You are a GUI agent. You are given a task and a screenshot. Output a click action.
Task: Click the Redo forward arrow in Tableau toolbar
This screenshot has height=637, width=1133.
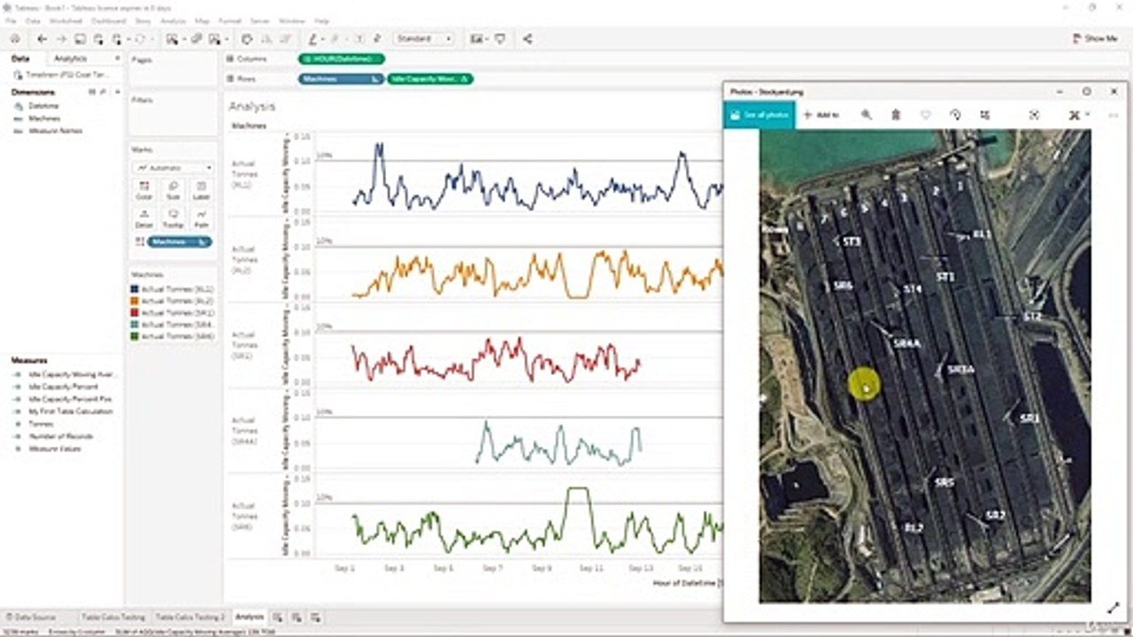(x=61, y=39)
